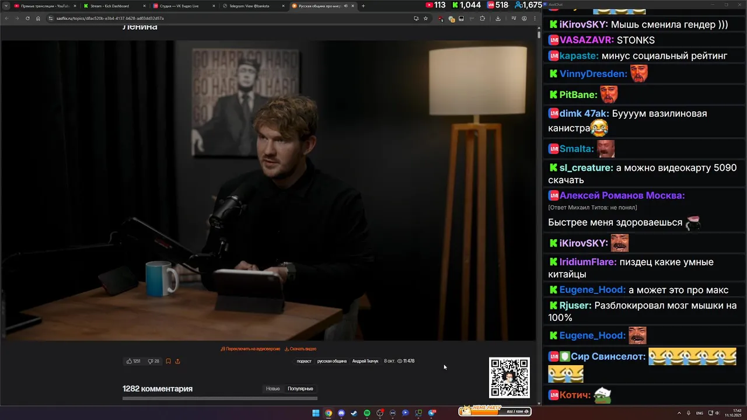Download video via Скачать видео link
747x420 pixels.
[x=301, y=349]
